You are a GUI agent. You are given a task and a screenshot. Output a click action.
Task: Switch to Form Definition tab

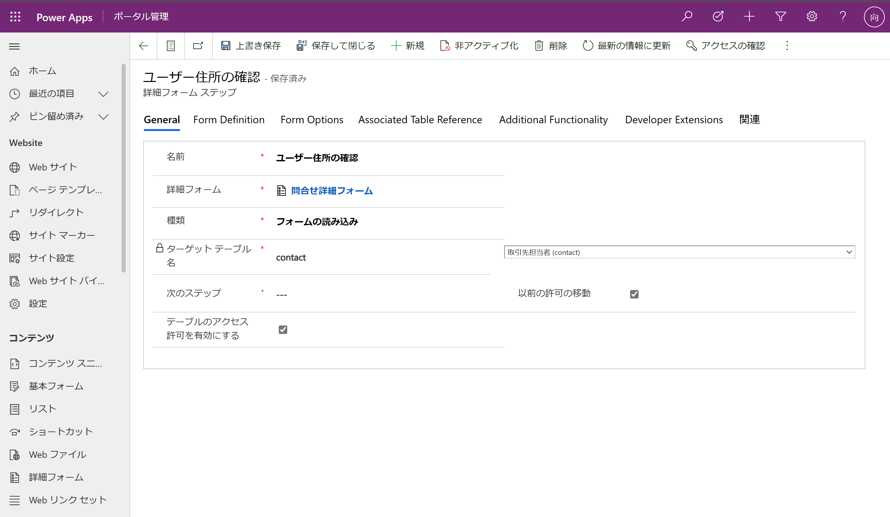(229, 120)
